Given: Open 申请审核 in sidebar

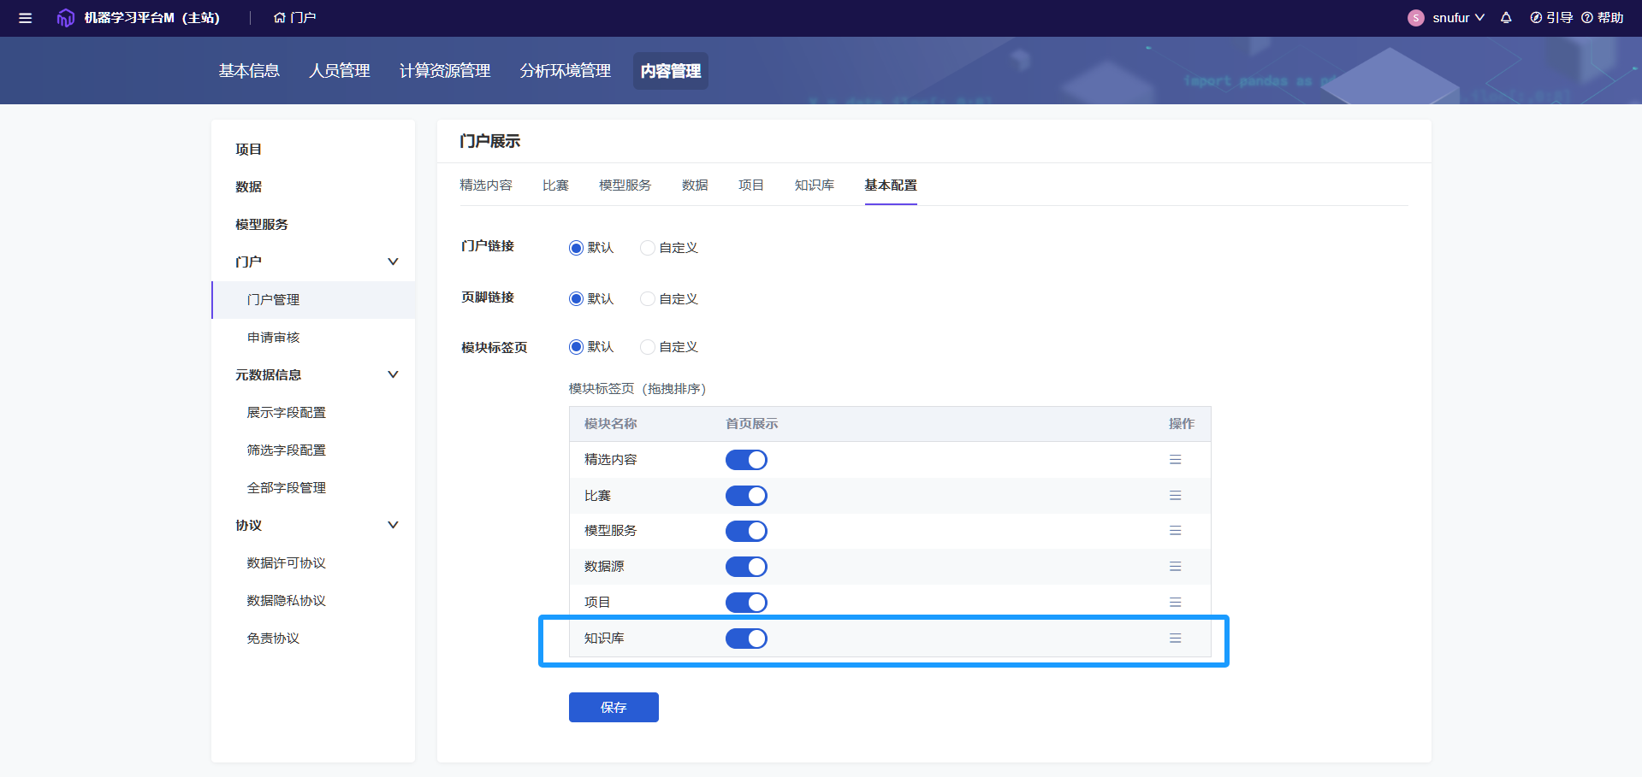Looking at the screenshot, I should click(273, 338).
